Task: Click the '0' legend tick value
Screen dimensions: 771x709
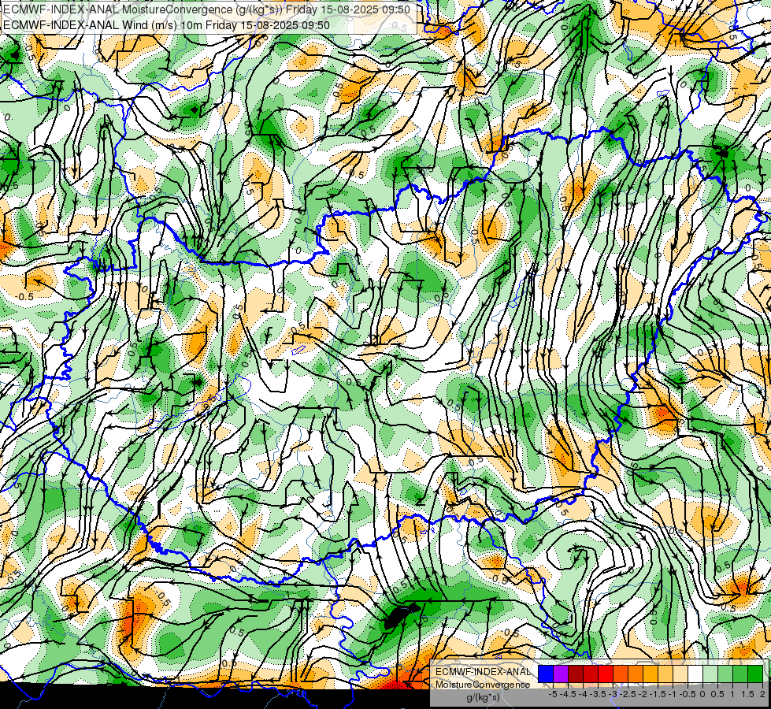Action: click(x=702, y=694)
